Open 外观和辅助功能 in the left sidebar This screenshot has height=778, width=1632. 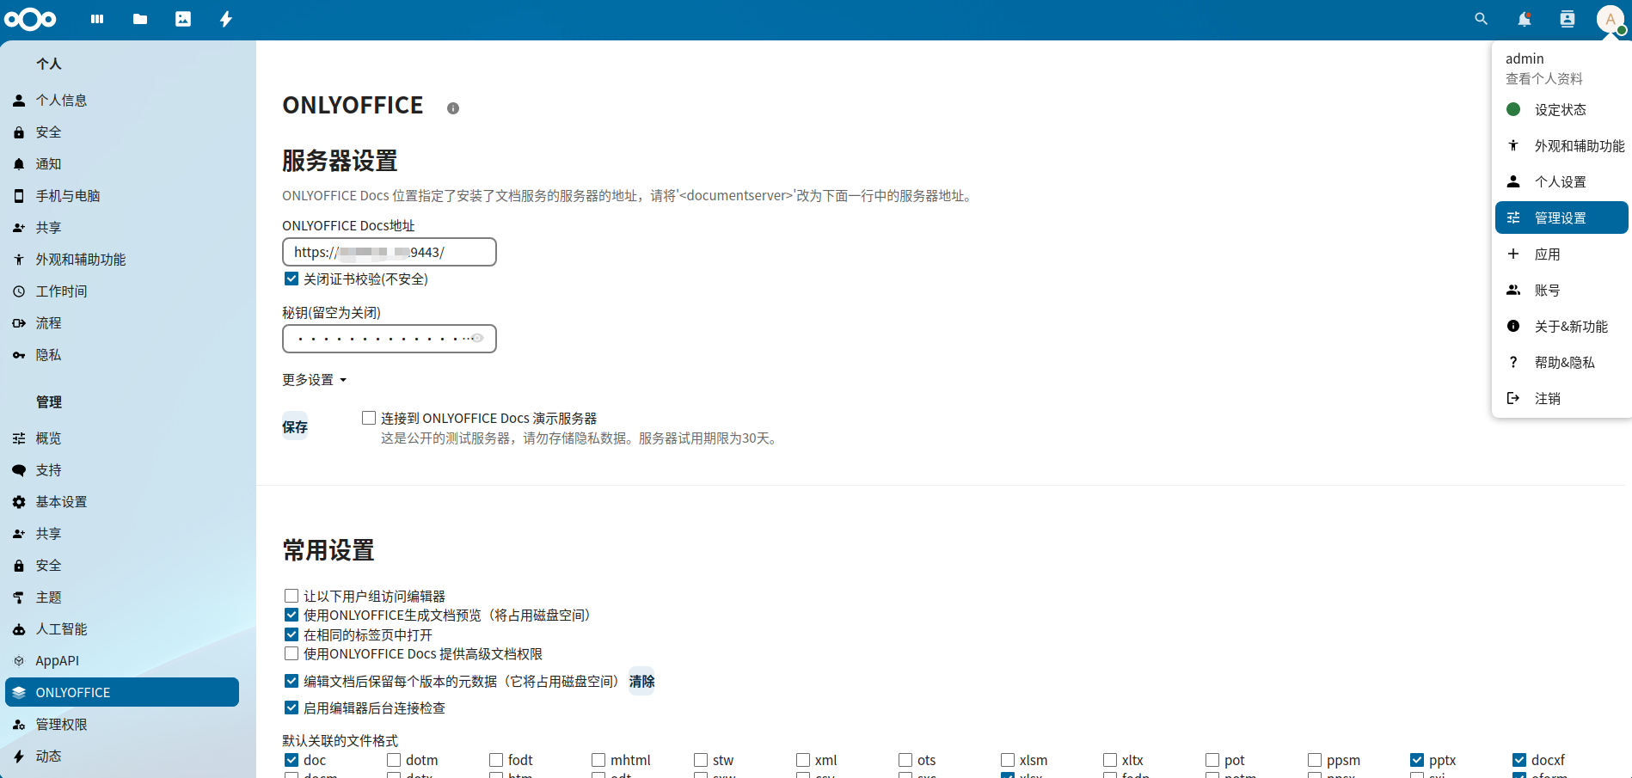click(x=122, y=260)
